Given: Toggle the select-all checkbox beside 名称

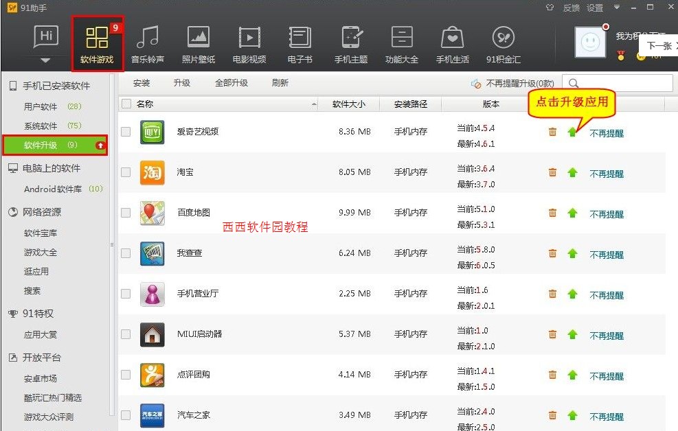Looking at the screenshot, I should 126,104.
